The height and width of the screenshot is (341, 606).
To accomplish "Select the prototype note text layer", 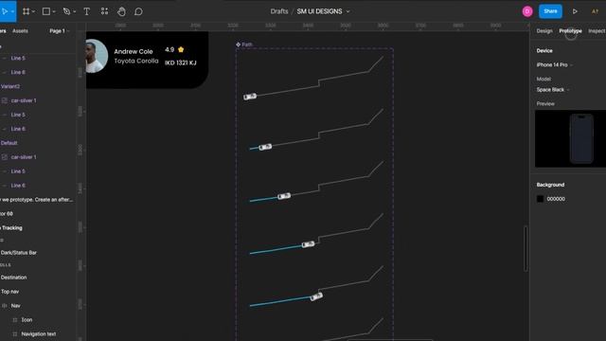I will (37, 200).
